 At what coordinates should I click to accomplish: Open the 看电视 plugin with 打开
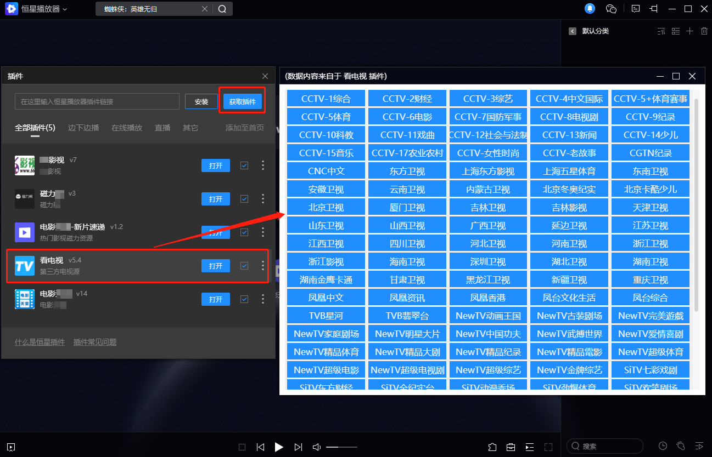(216, 266)
